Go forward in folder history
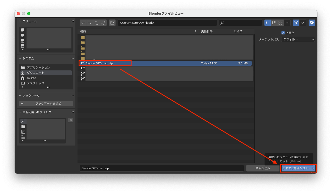 pyautogui.click(x=90, y=22)
